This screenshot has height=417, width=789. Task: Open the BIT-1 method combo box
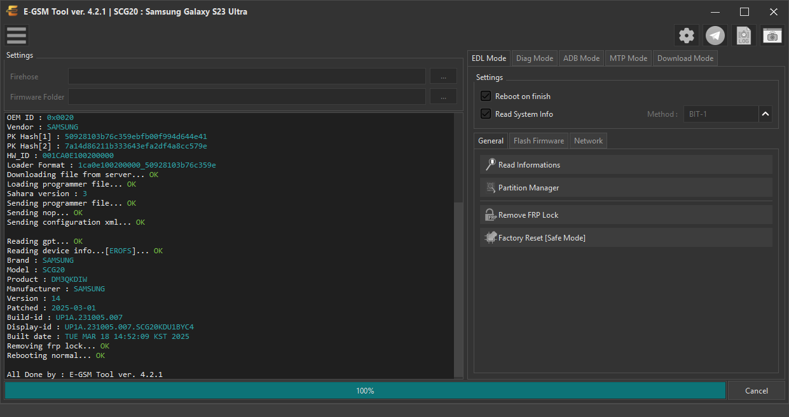click(721, 114)
